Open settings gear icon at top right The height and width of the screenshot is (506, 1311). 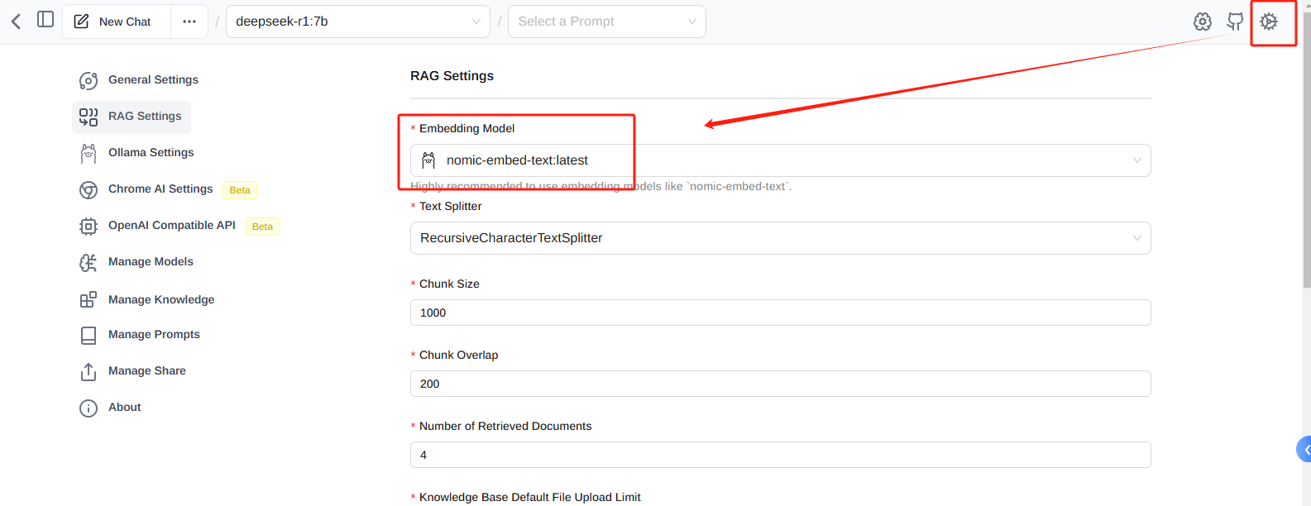1269,21
